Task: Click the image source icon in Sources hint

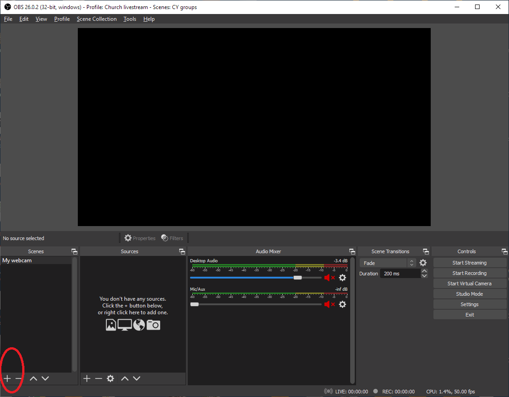Action: 111,325
